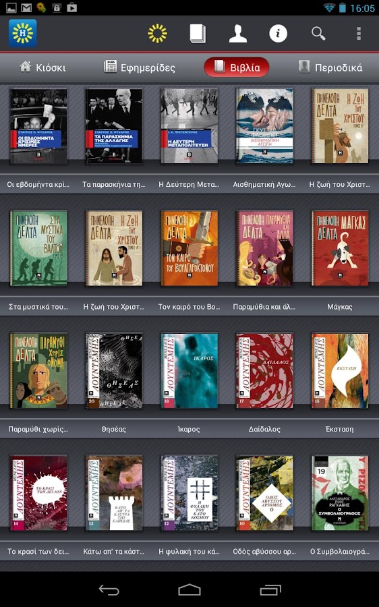Open the info circle icon
Viewport: 379px width, 607px height.
pyautogui.click(x=278, y=33)
